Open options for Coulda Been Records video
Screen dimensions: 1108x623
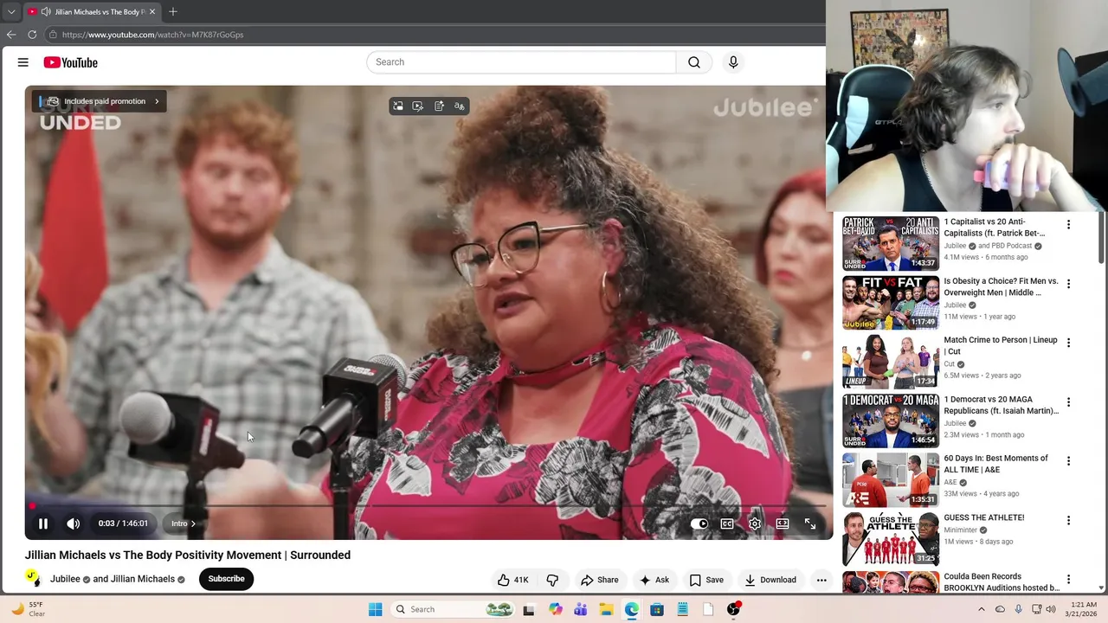(x=1068, y=580)
